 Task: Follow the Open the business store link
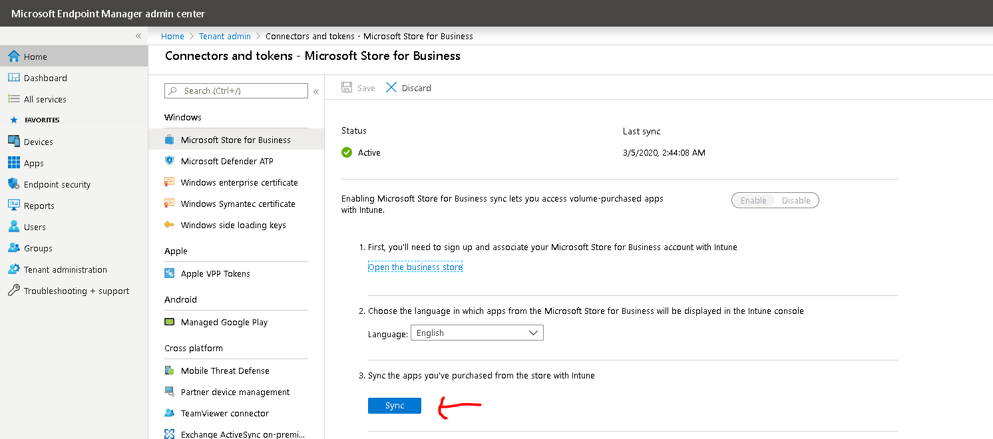coord(415,267)
